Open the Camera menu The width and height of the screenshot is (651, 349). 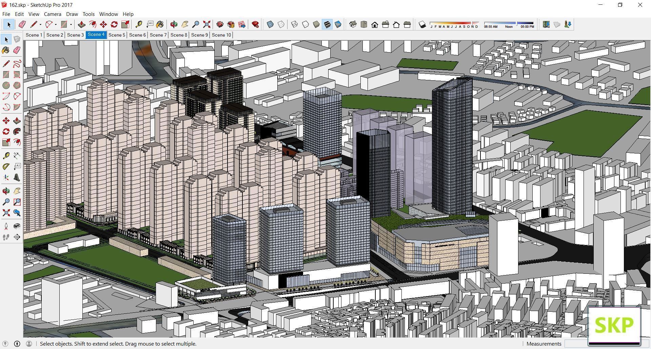[53, 14]
